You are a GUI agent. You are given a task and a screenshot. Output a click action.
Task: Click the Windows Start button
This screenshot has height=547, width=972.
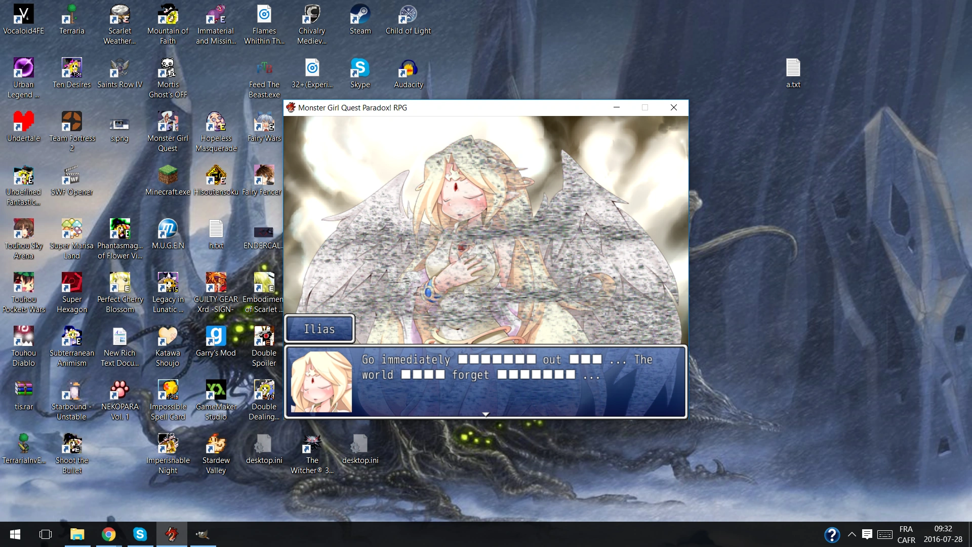coord(15,534)
